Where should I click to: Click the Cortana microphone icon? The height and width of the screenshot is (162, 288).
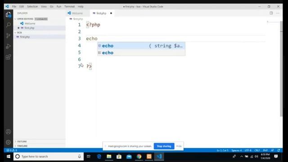coord(79,157)
